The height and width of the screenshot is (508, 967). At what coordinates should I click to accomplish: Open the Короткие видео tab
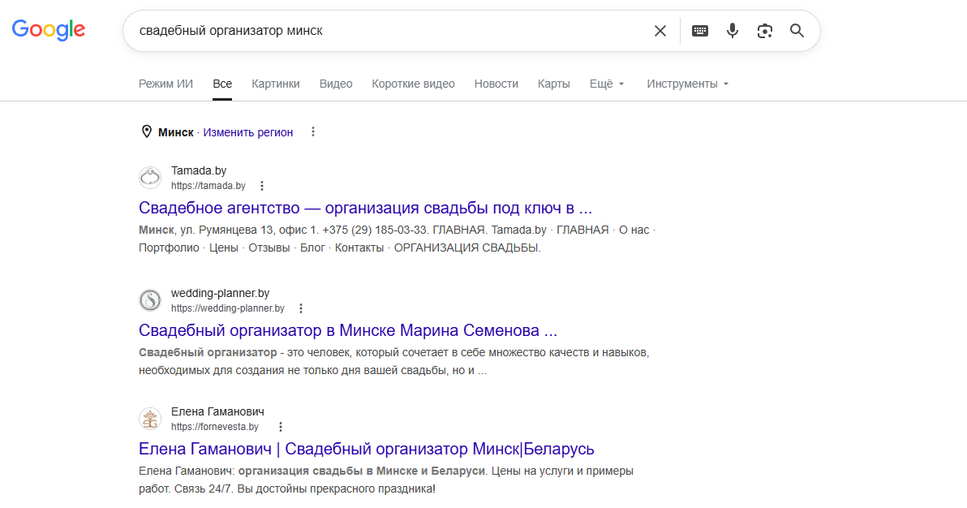pyautogui.click(x=413, y=84)
